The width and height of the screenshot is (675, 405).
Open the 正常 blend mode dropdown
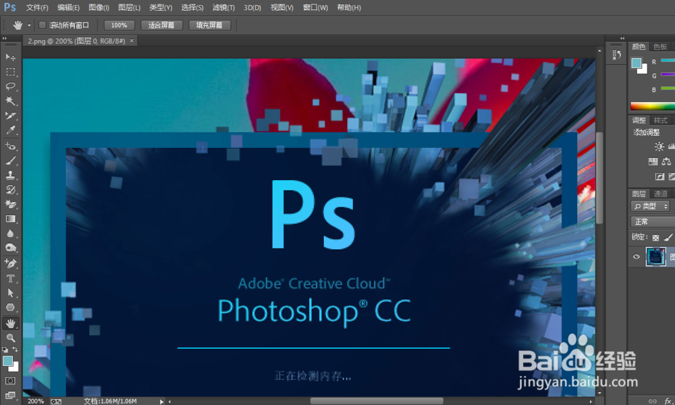pyautogui.click(x=653, y=221)
